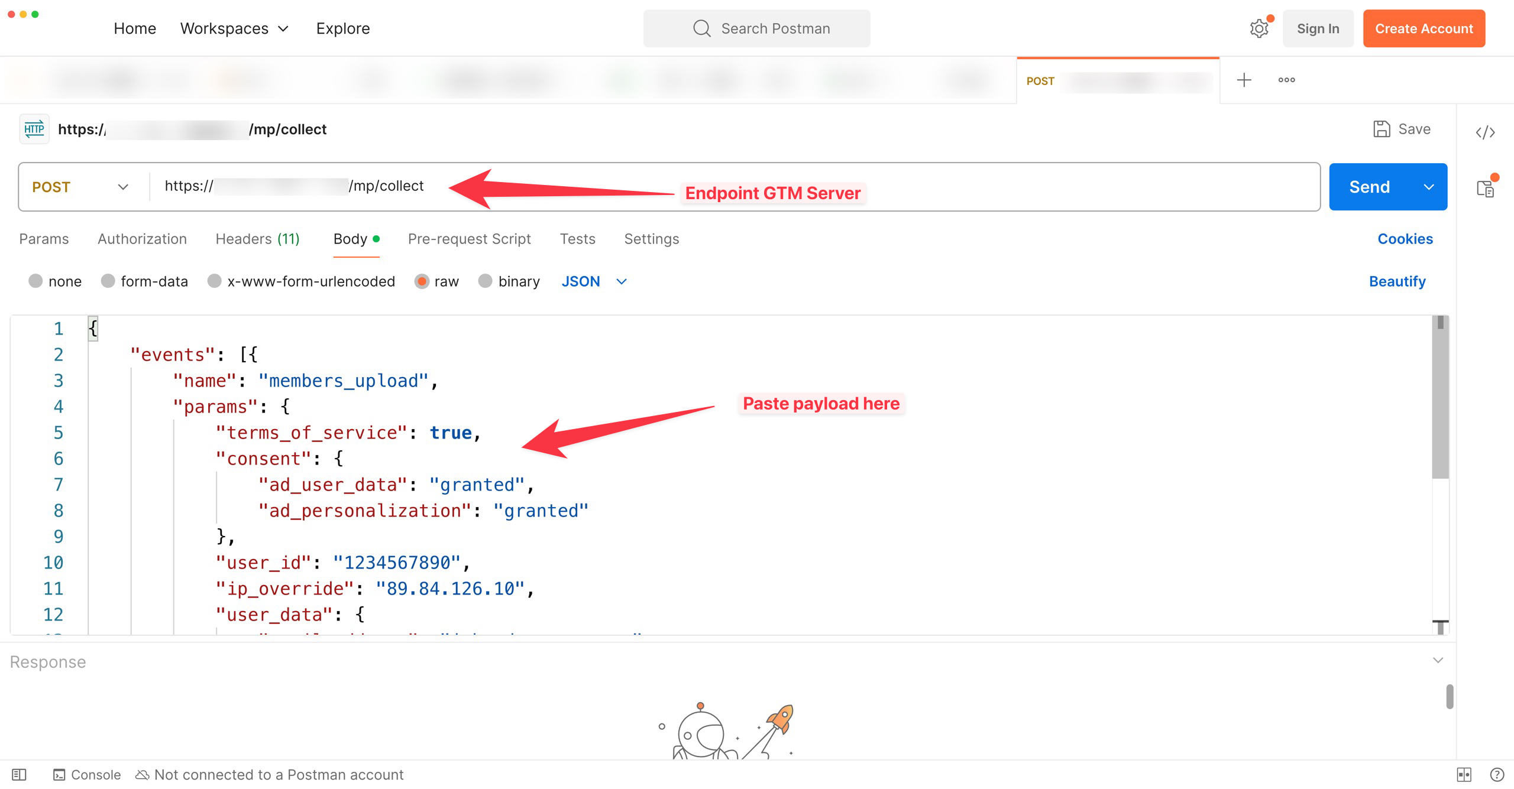Open the help question mark icon
Viewport: 1514px width, 789px height.
click(1497, 774)
